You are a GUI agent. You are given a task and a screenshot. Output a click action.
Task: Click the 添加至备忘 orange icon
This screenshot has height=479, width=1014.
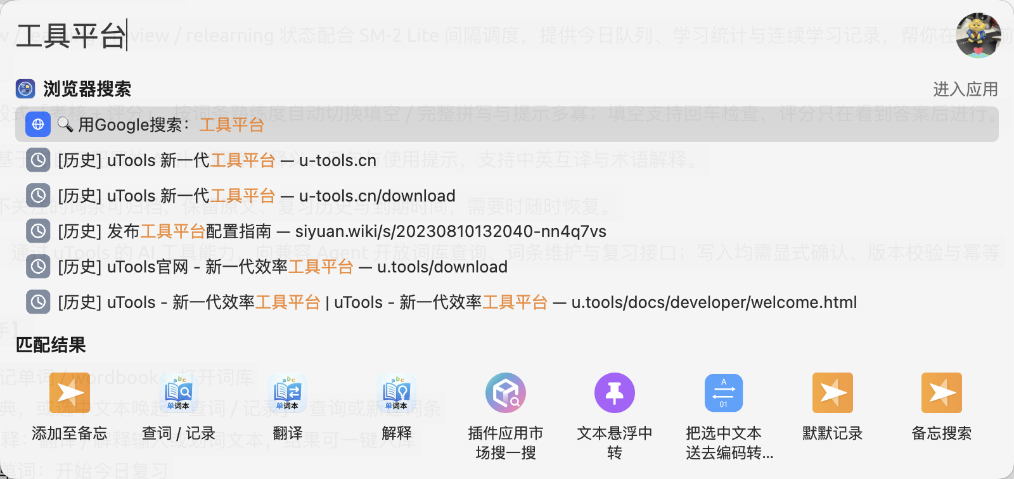[x=70, y=393]
